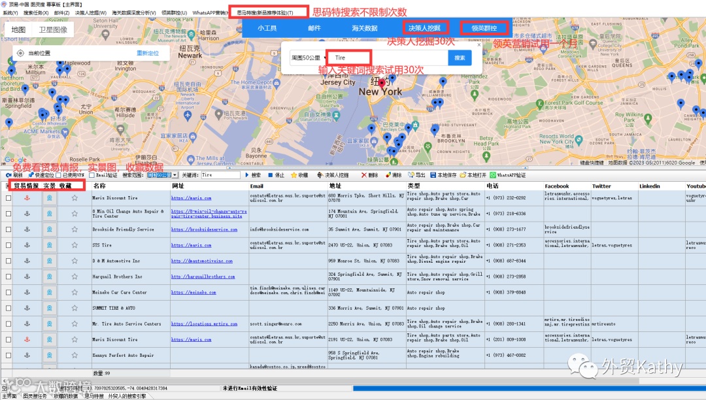Check row box for first Mavis Discount Tire
The width and height of the screenshot is (706, 400).
[8, 198]
